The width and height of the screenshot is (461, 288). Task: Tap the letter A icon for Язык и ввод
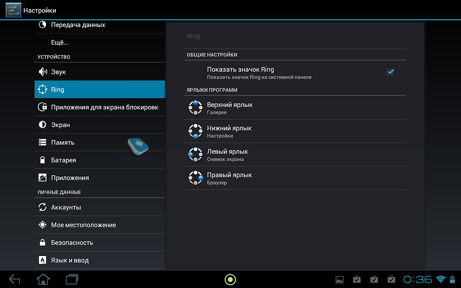pos(42,260)
